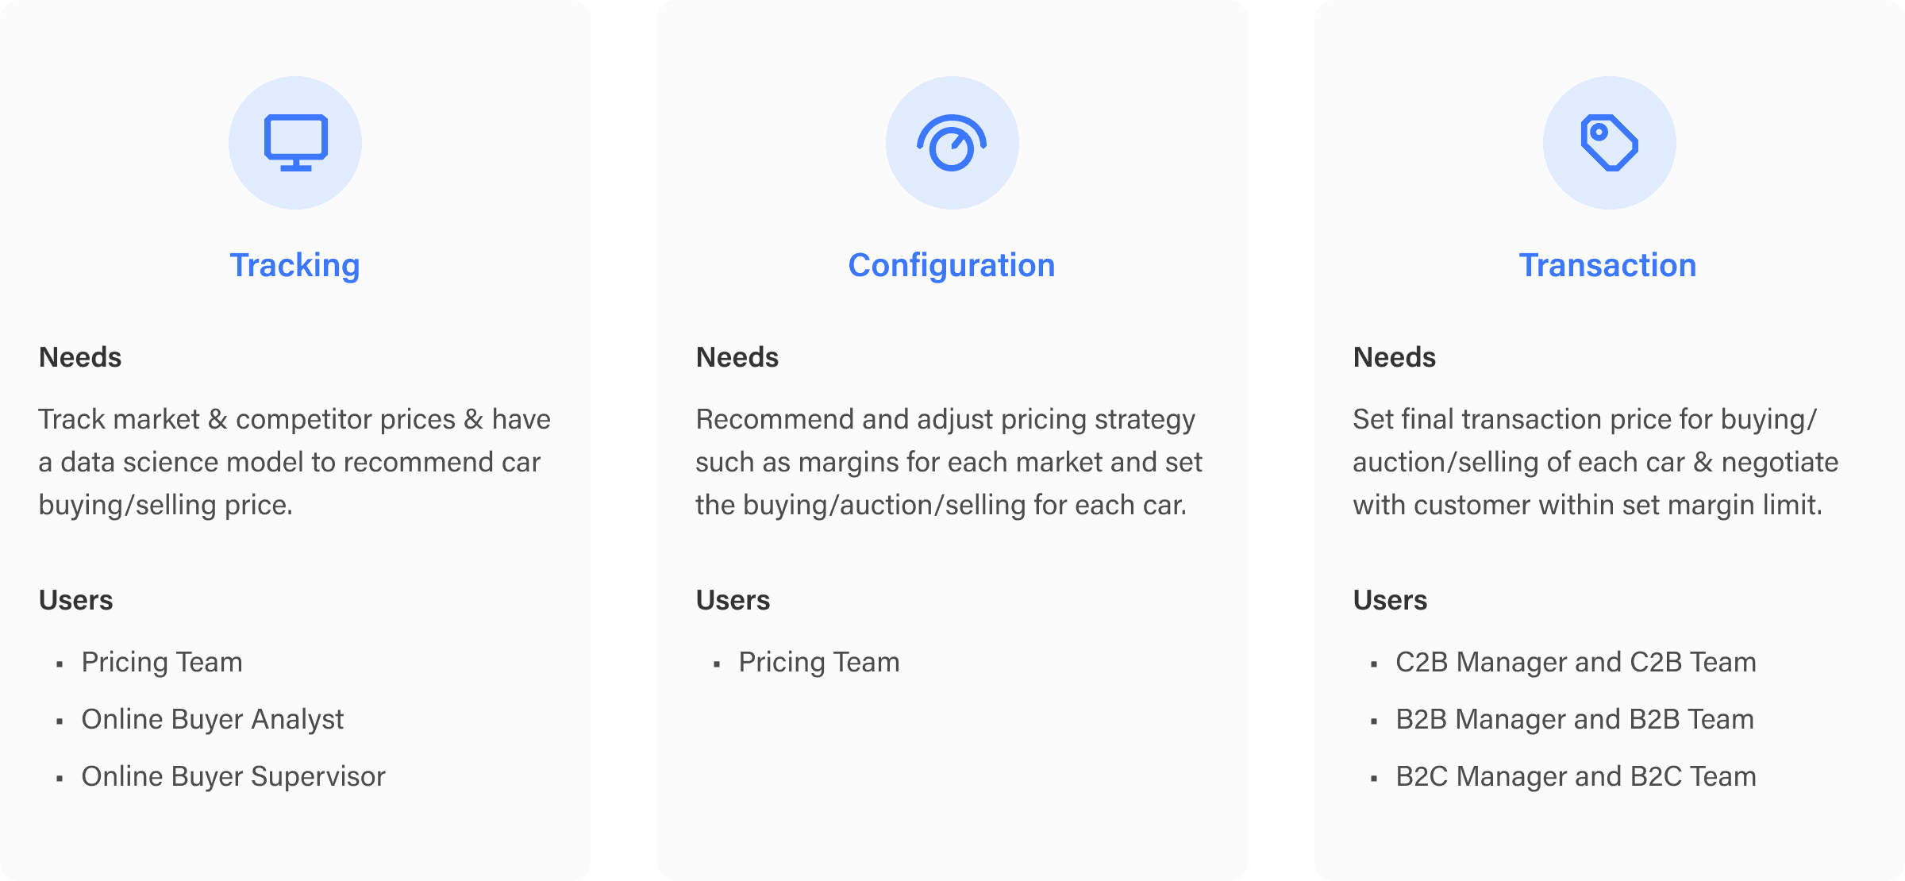
Task: Select the Configuration heading
Action: pyautogui.click(x=951, y=265)
